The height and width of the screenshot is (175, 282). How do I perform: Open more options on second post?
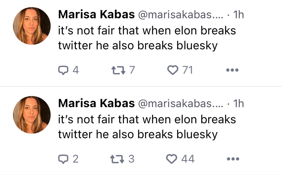233,159
